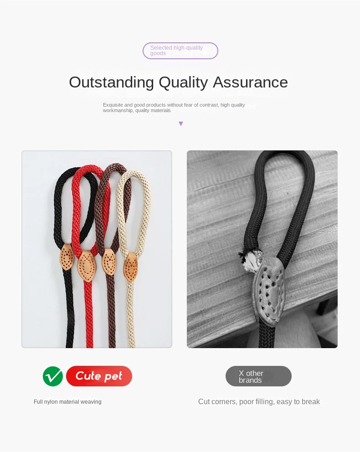Viewport: 360px width, 452px height.
Task: Click the Full nylon material weaving caption
Action: click(67, 401)
